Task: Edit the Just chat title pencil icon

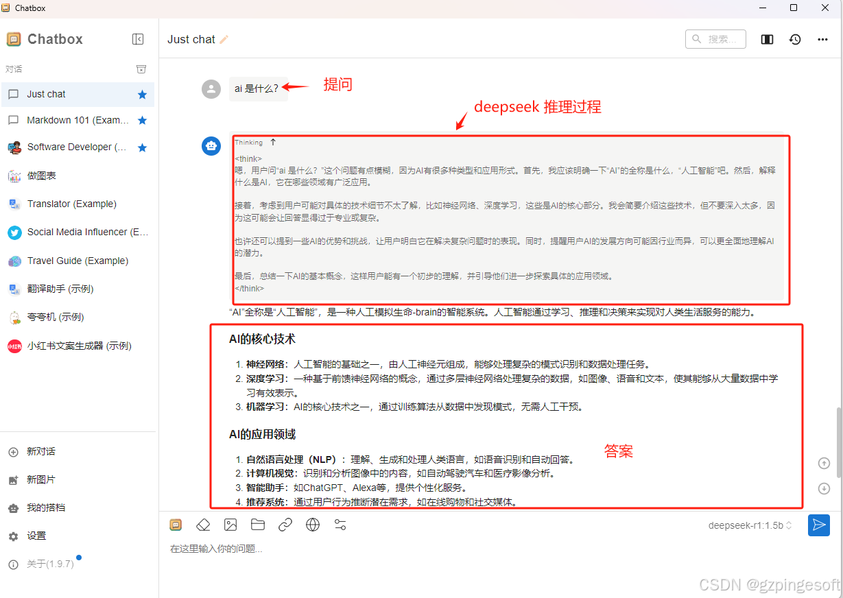Action: pos(224,40)
